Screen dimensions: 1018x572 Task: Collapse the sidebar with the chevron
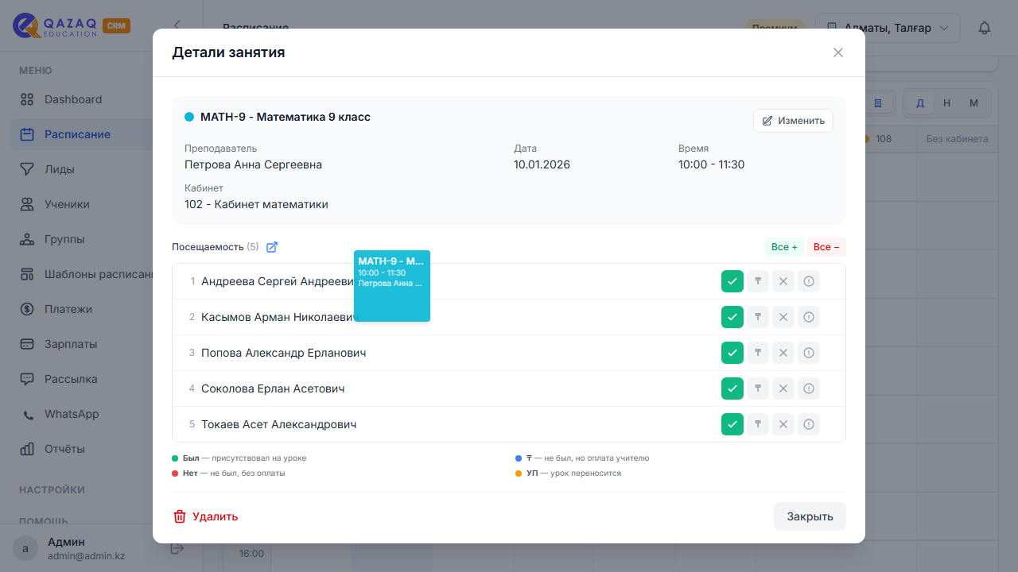[177, 25]
